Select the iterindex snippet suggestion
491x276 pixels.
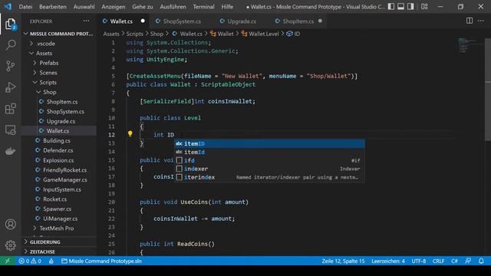(269, 177)
